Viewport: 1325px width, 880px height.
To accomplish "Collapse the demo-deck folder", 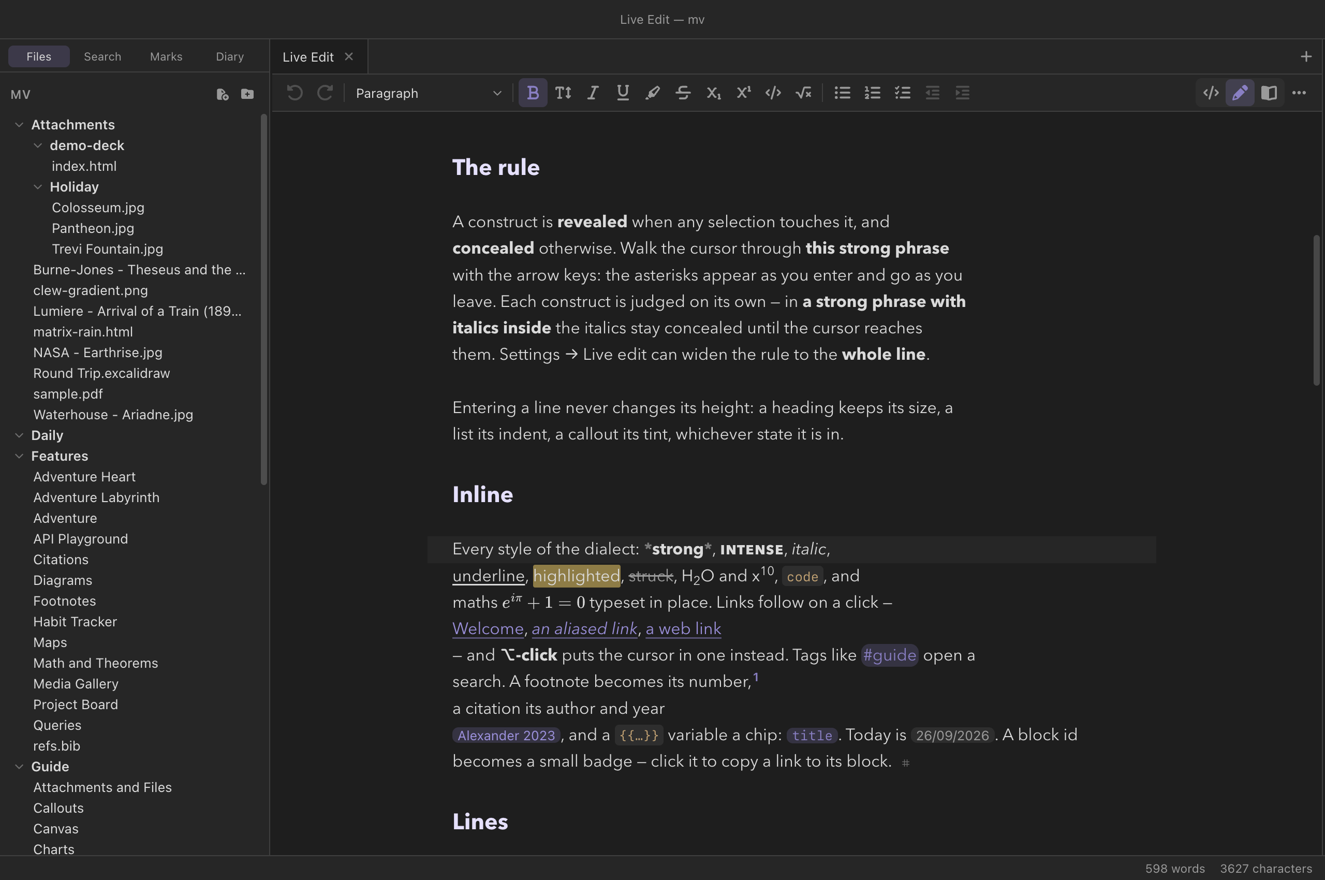I will (38, 145).
